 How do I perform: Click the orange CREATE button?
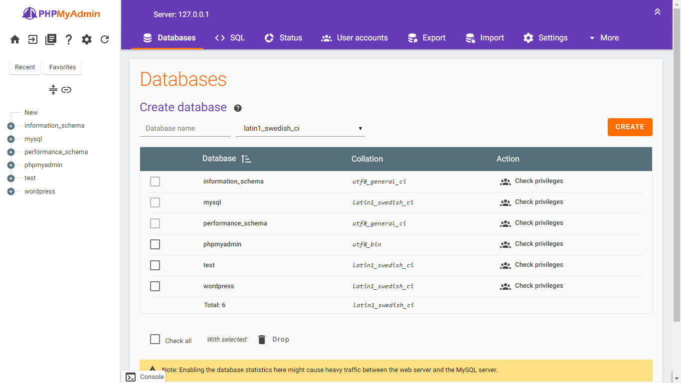tap(630, 127)
